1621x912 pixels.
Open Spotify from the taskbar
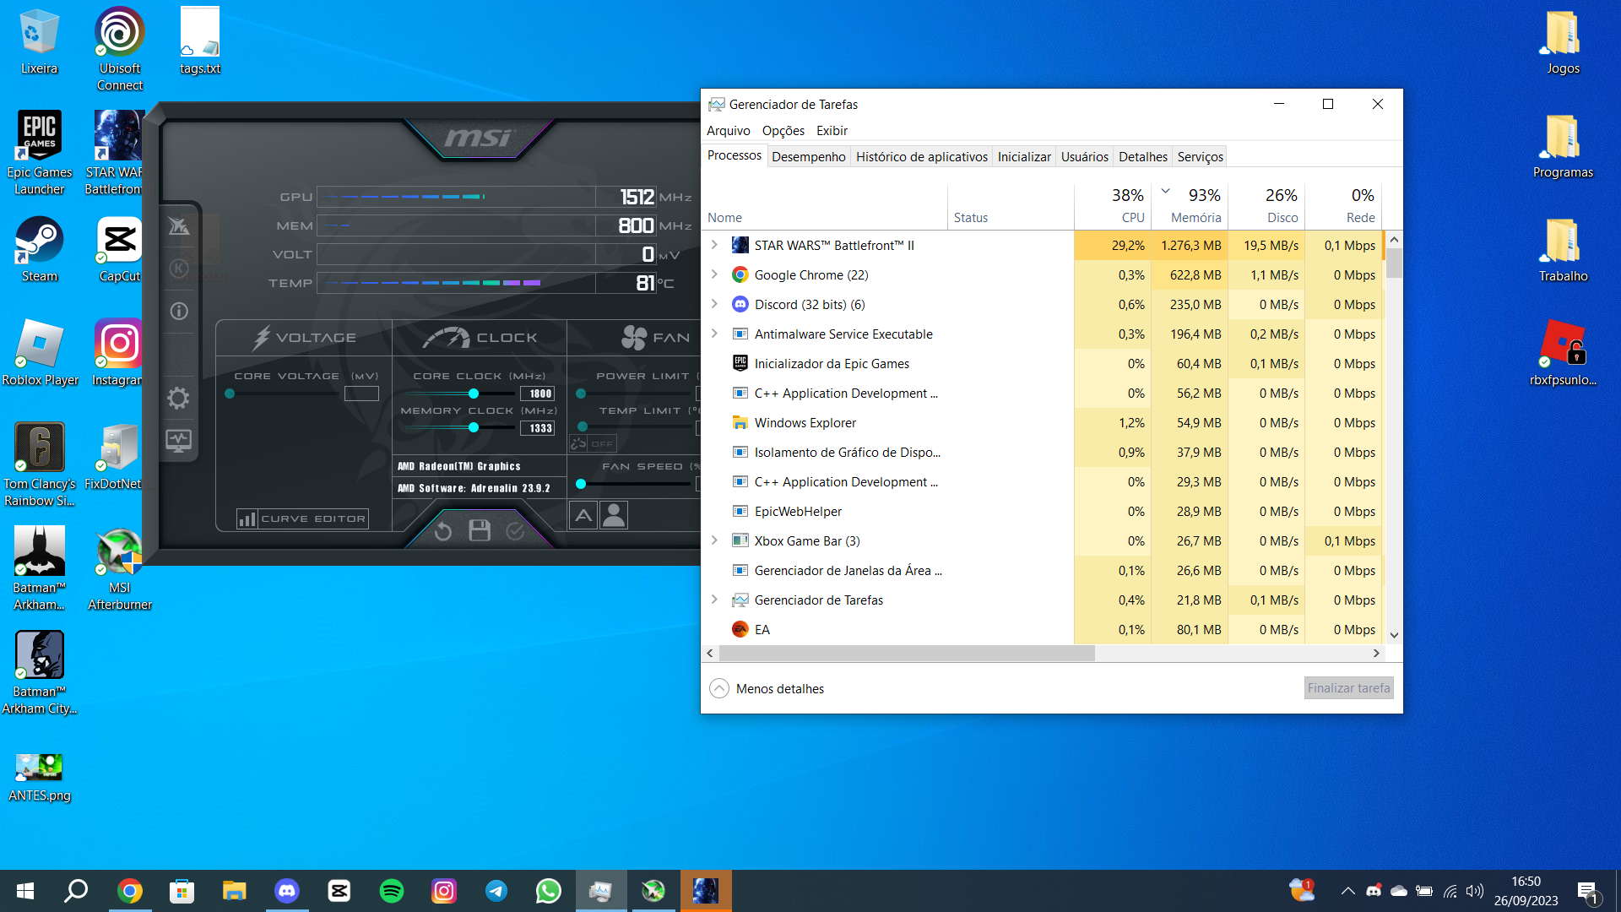[392, 891]
